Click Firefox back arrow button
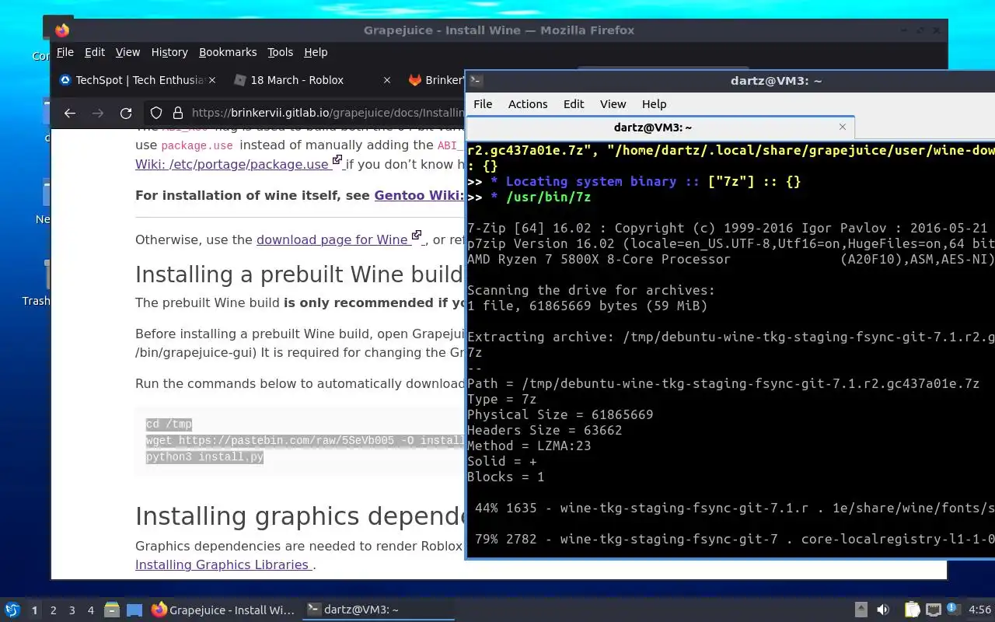Viewport: 995px width, 622px height. 70,113
